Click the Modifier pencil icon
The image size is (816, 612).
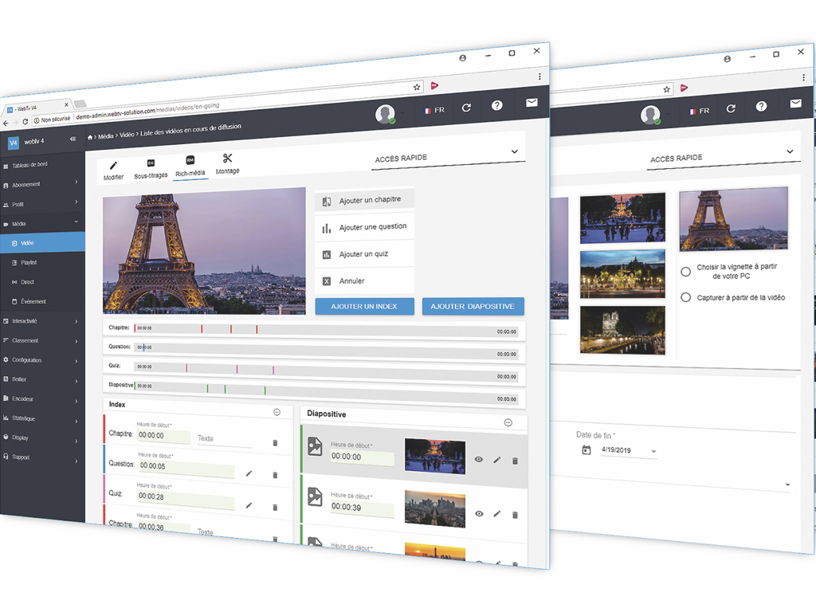(113, 166)
